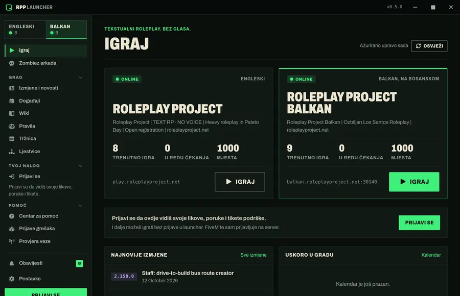The width and height of the screenshot is (460, 296).
Task: Go to Događaji in sidebar
Action: [x=46, y=101]
